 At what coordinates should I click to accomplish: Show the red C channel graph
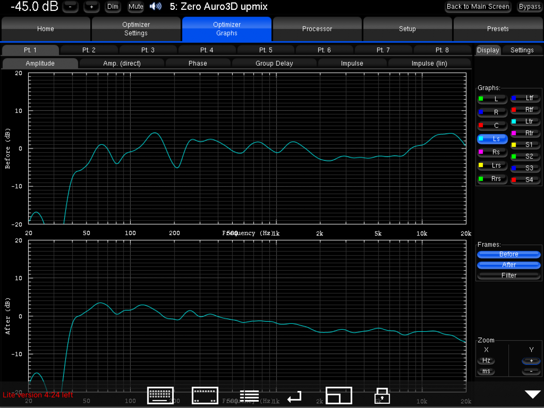click(x=492, y=125)
